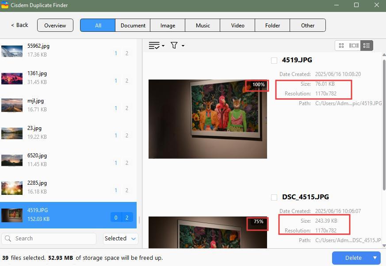Switch to the Image tab
The height and width of the screenshot is (266, 386).
[168, 25]
